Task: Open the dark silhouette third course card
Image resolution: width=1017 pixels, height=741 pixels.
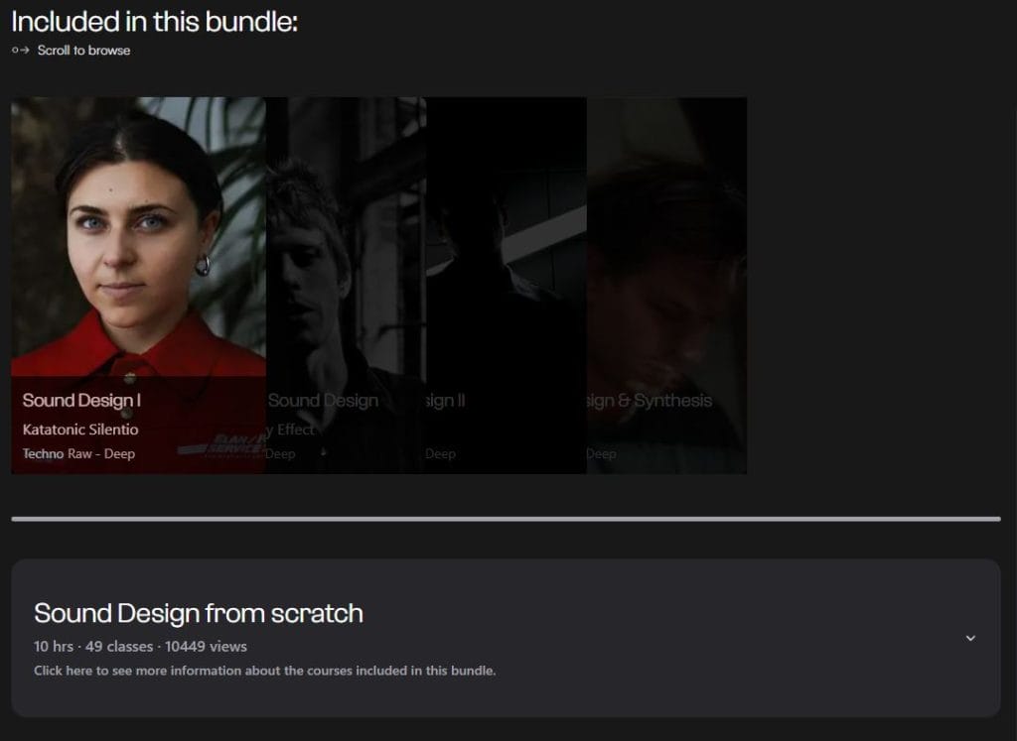Action: tap(506, 285)
